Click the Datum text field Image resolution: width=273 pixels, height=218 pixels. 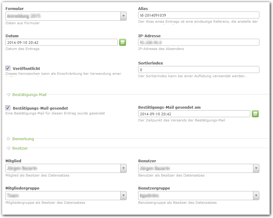pos(62,42)
